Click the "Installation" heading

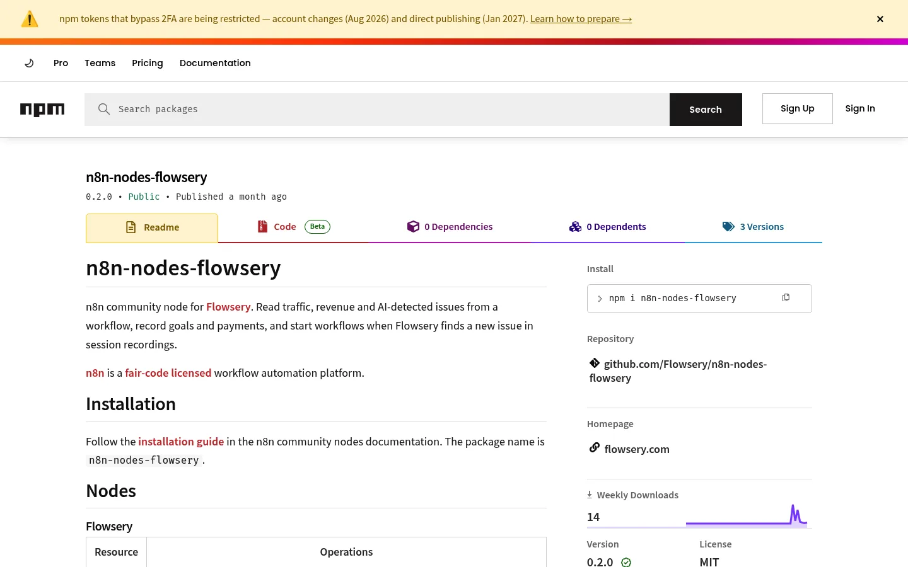click(x=131, y=404)
